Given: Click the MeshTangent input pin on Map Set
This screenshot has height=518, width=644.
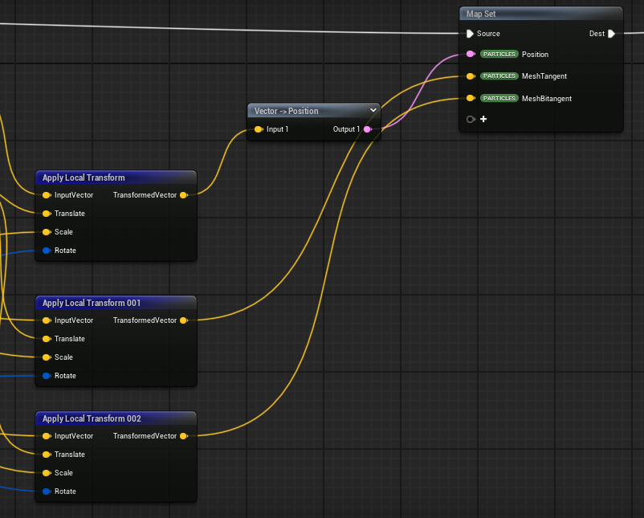Looking at the screenshot, I should point(471,76).
